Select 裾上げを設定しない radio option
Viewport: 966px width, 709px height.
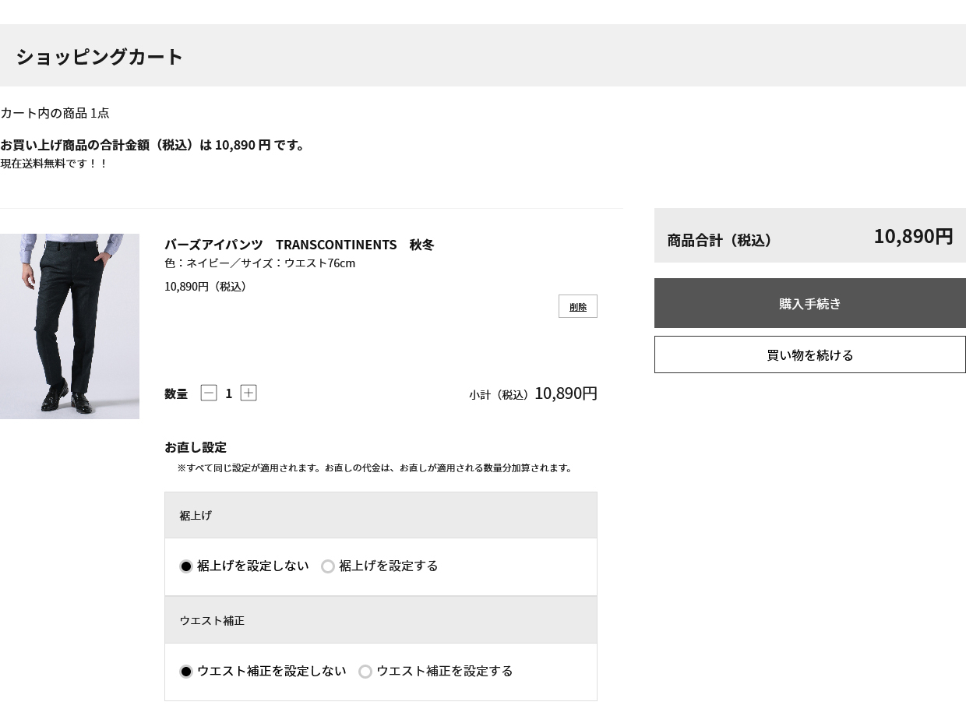186,566
